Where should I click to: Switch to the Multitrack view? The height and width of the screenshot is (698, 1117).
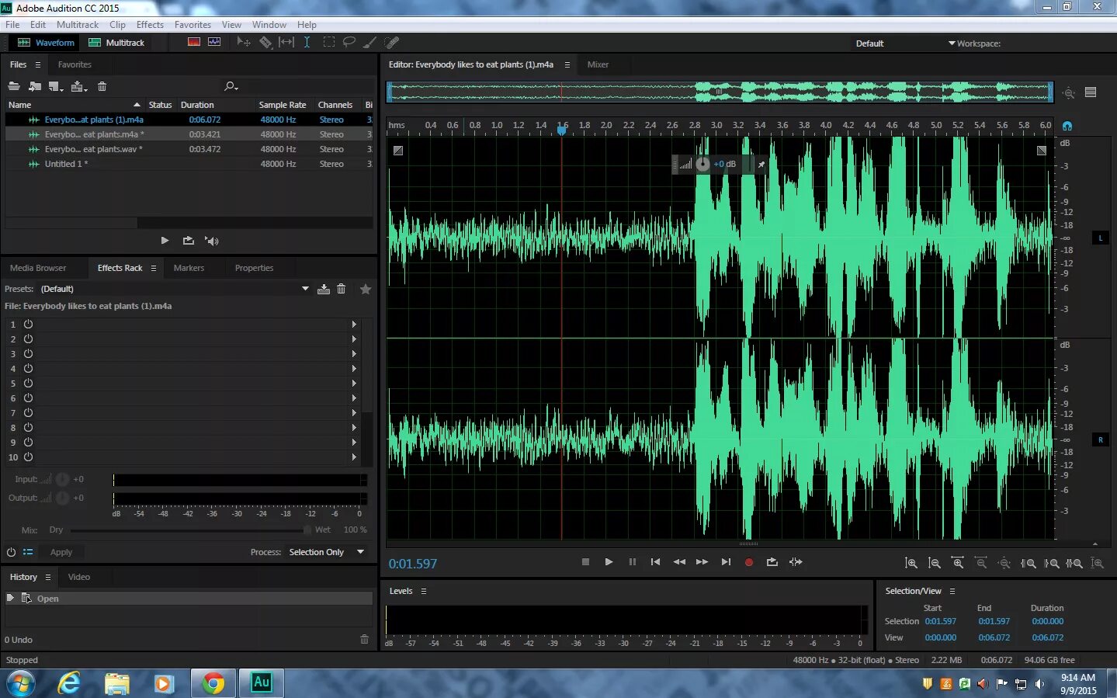[x=116, y=43]
